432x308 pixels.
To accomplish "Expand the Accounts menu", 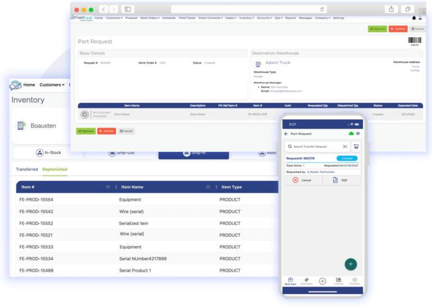I will pyautogui.click(x=264, y=18).
